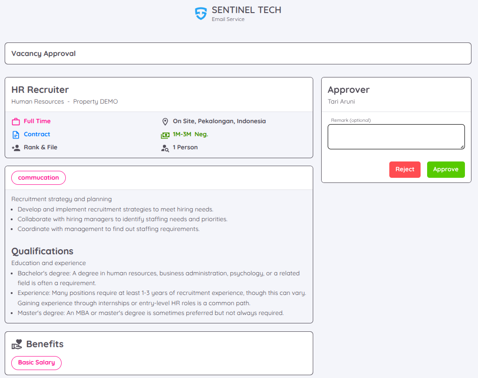Screen dimensions: 478x378
Task: Click the Benefits hand-heart icon
Action: [x=17, y=344]
